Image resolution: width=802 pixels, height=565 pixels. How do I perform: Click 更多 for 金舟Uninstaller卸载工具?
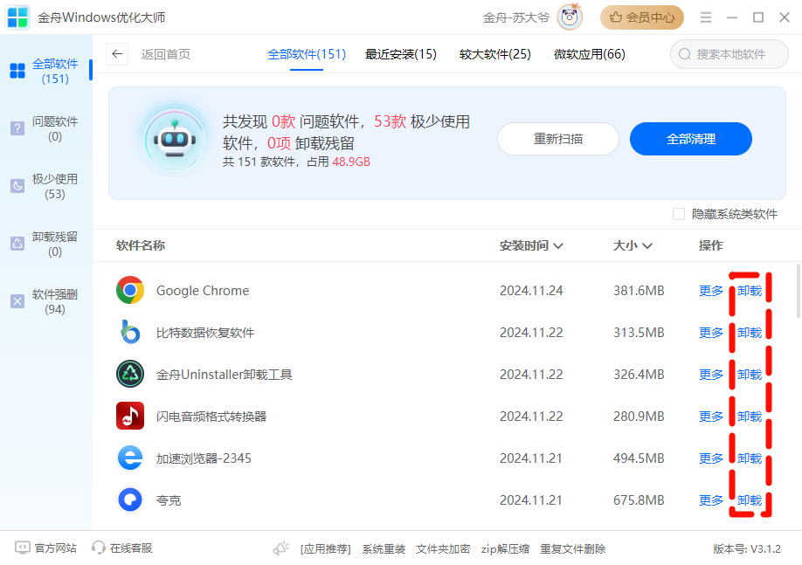711,375
